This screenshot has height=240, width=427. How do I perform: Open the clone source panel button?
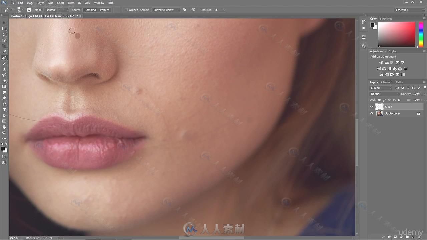[29, 10]
